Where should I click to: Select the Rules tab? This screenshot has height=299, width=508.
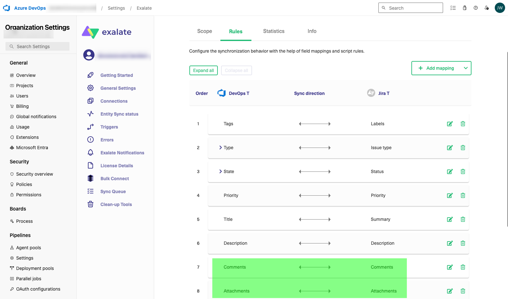236,31
